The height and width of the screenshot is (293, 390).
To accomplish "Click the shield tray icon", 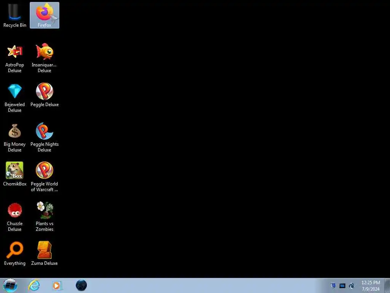I will pos(333,286).
